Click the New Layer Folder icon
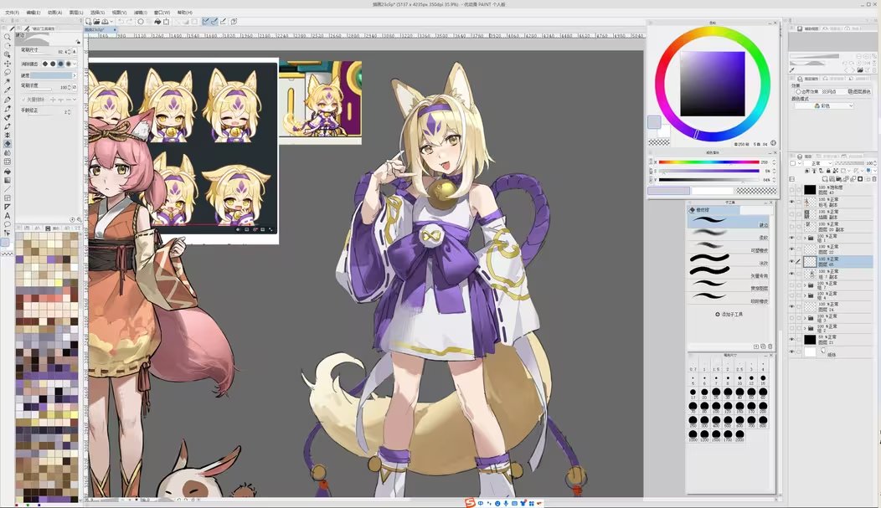Viewport: 881px width, 508px height. pyautogui.click(x=838, y=179)
